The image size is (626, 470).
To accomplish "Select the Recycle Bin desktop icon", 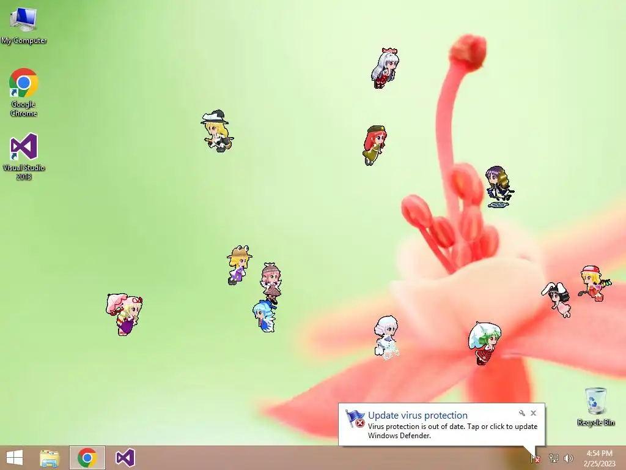I will pyautogui.click(x=595, y=406).
